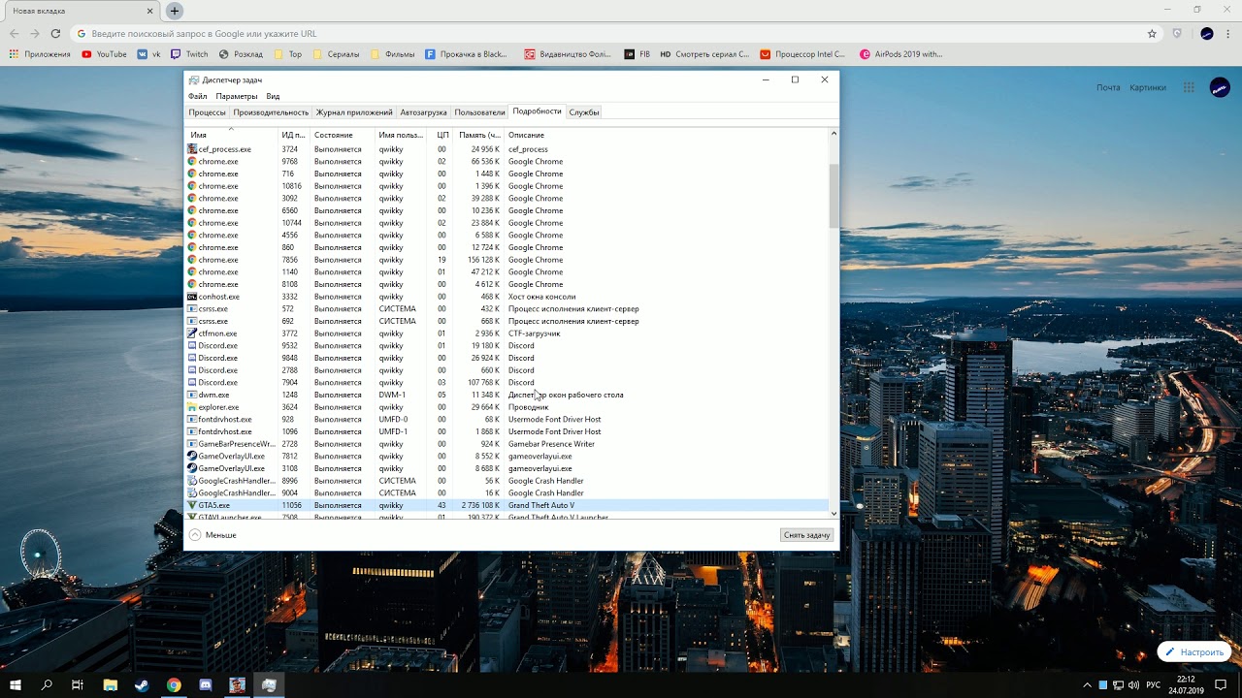Open the Google apps grid

(1189, 87)
